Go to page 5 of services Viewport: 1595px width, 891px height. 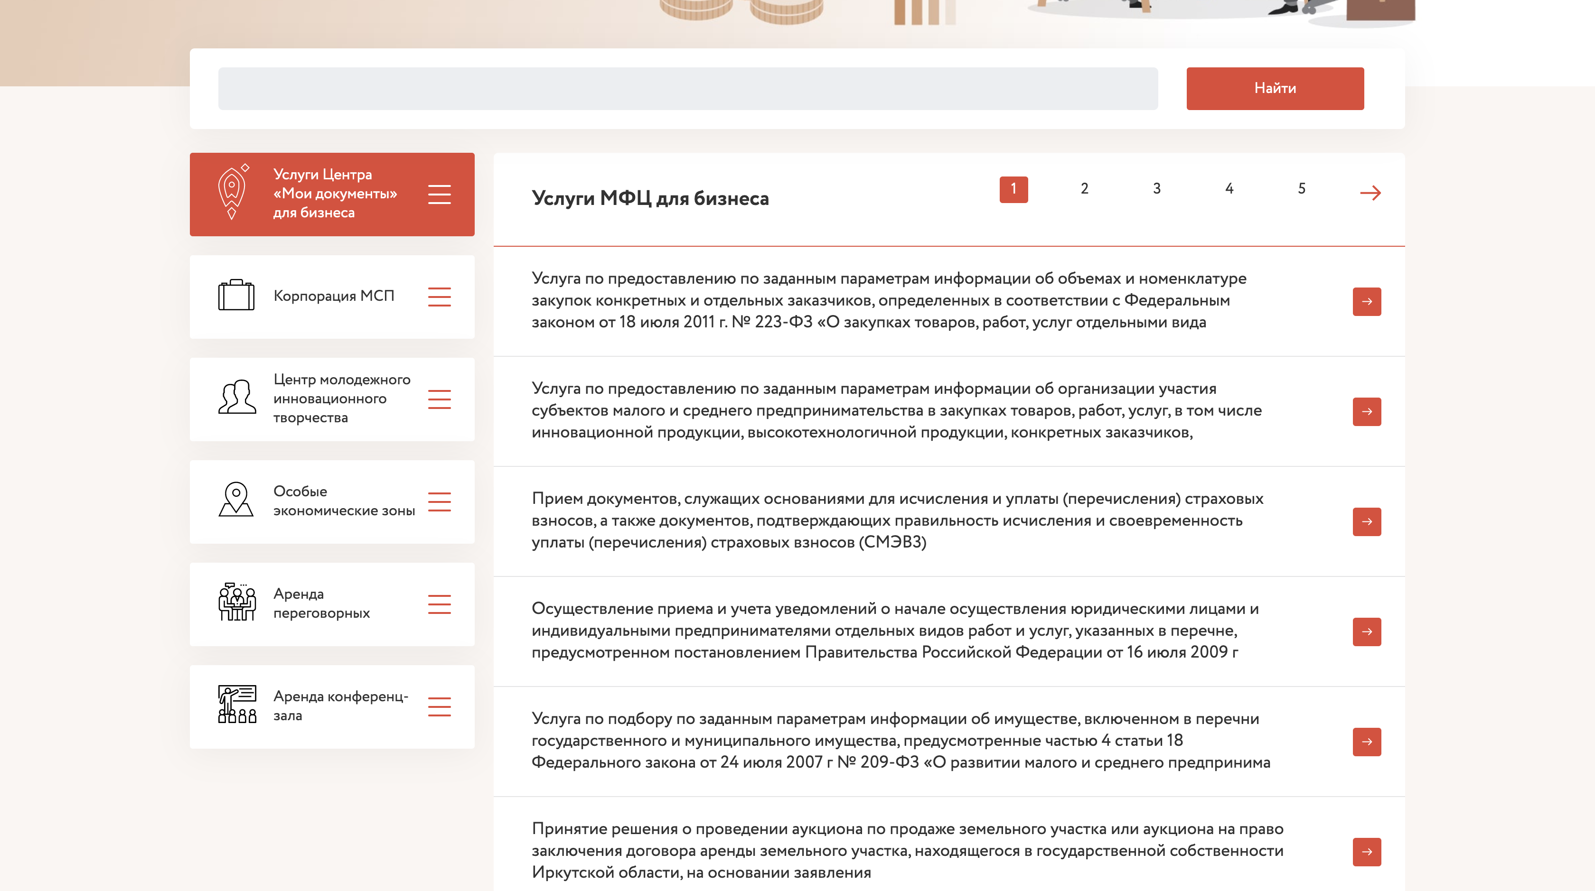(1302, 189)
